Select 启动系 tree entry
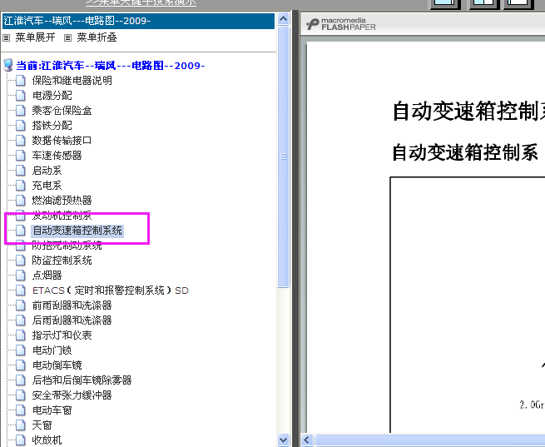 [x=47, y=171]
